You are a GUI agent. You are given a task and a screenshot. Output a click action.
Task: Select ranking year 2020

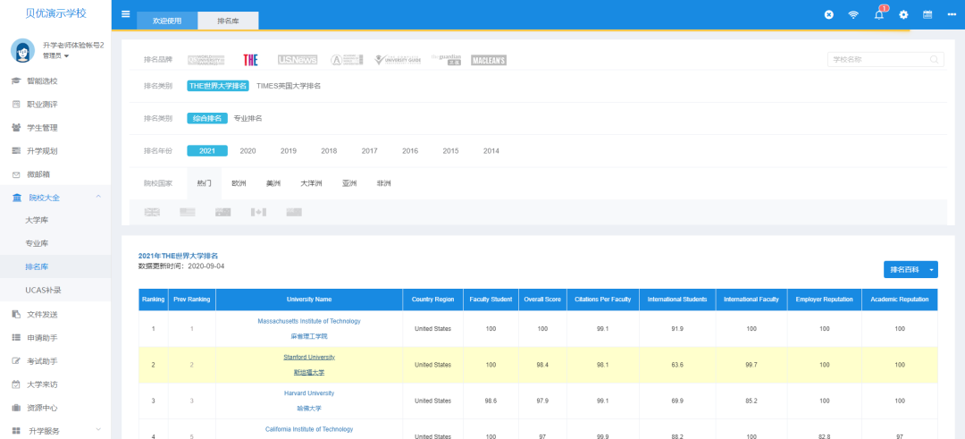tap(248, 151)
